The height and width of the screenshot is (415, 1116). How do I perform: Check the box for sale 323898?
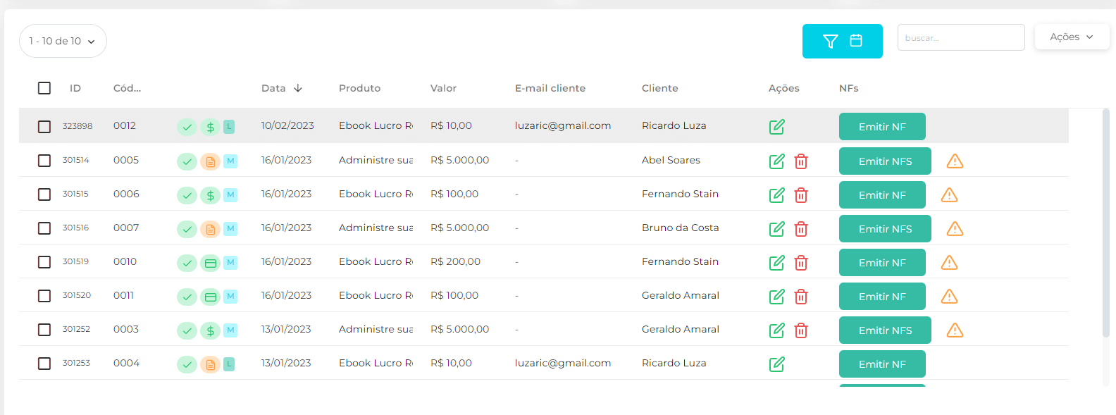tap(44, 127)
